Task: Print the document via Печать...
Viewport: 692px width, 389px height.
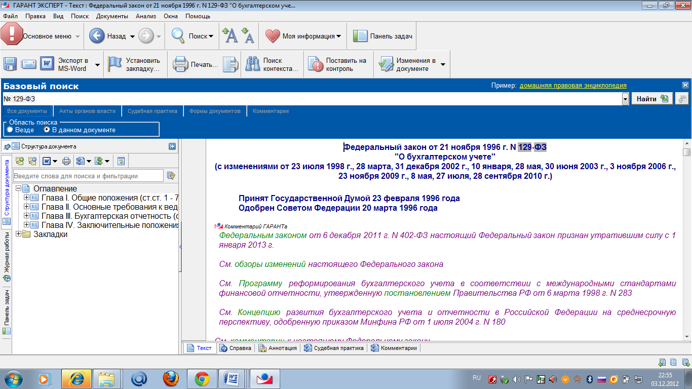Action: pos(195,64)
